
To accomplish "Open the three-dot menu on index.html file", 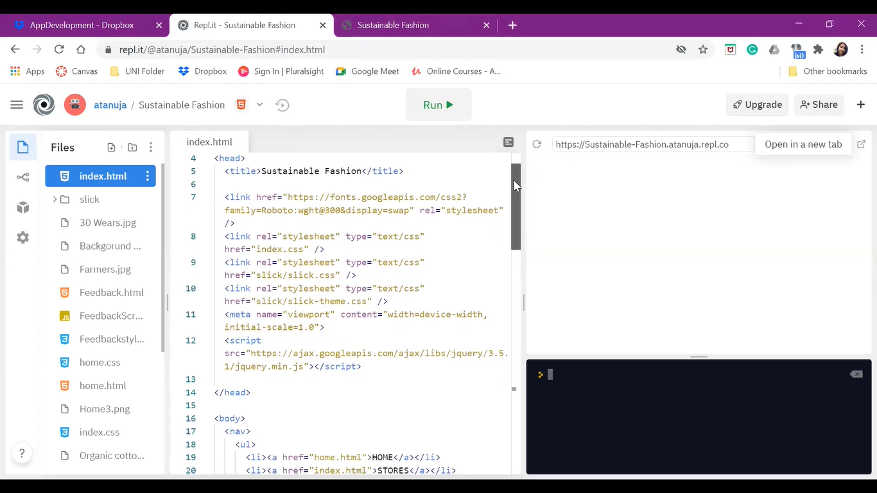I will [148, 176].
